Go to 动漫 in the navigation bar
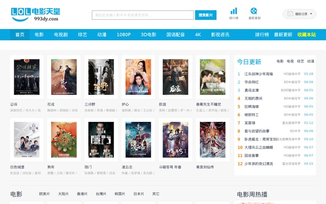This screenshot has height=204, width=326. click(x=102, y=35)
